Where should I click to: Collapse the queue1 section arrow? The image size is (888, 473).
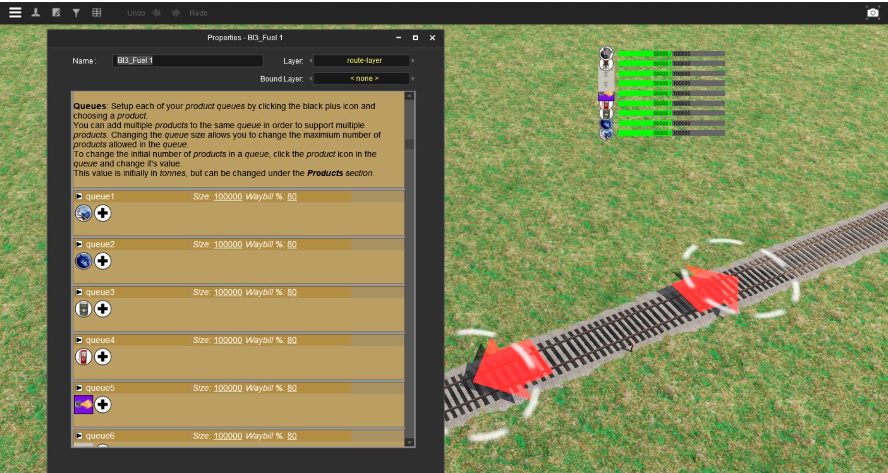click(x=79, y=197)
